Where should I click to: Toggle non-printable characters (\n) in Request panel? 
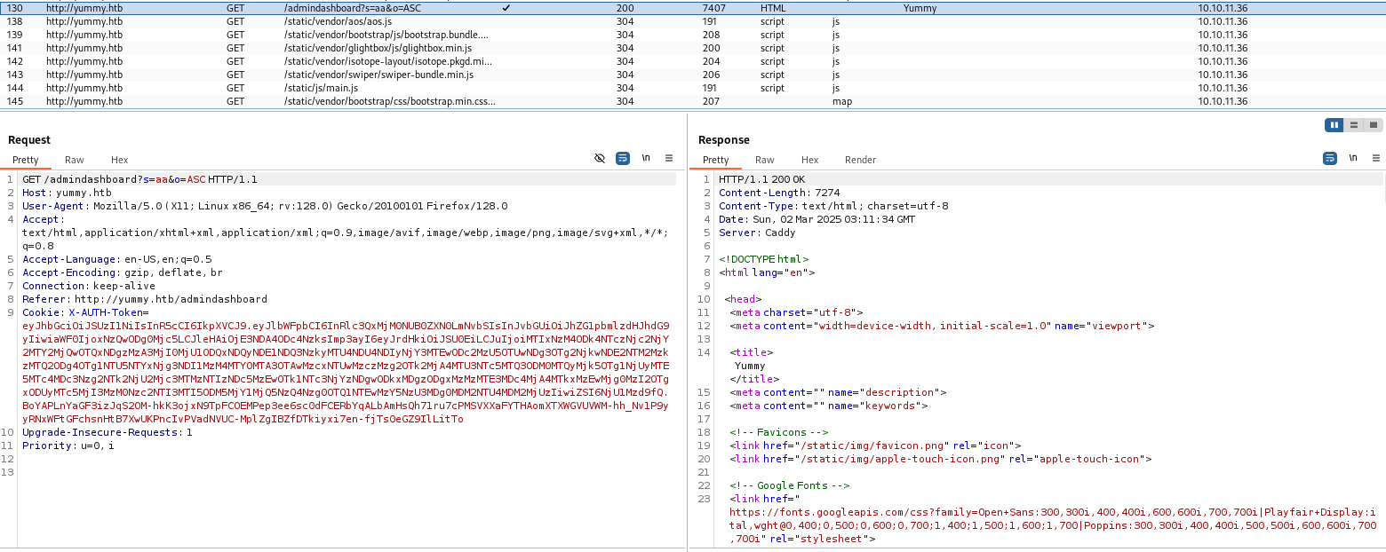[x=646, y=158]
